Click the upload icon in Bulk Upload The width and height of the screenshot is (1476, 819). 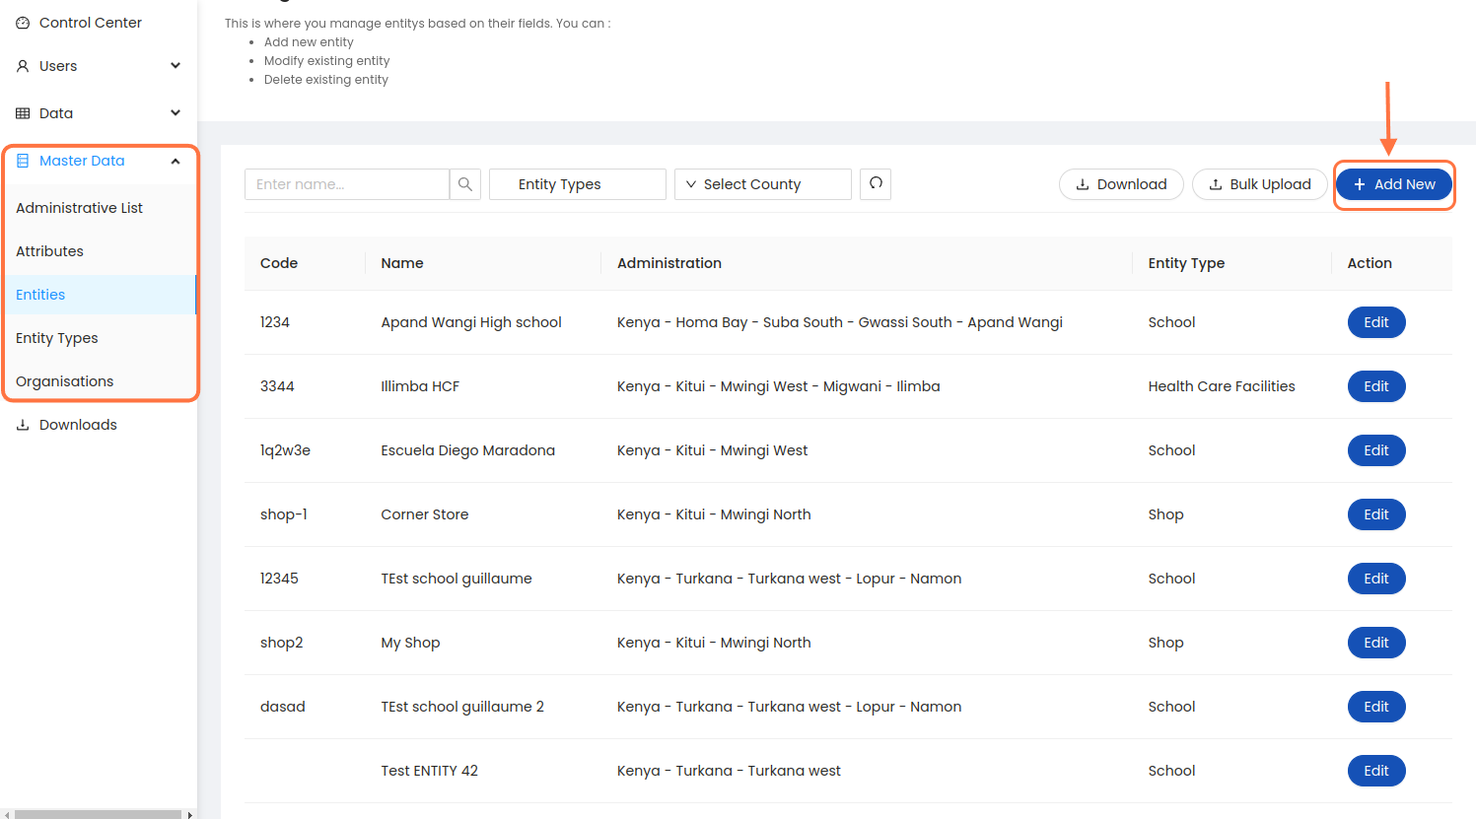click(x=1216, y=184)
